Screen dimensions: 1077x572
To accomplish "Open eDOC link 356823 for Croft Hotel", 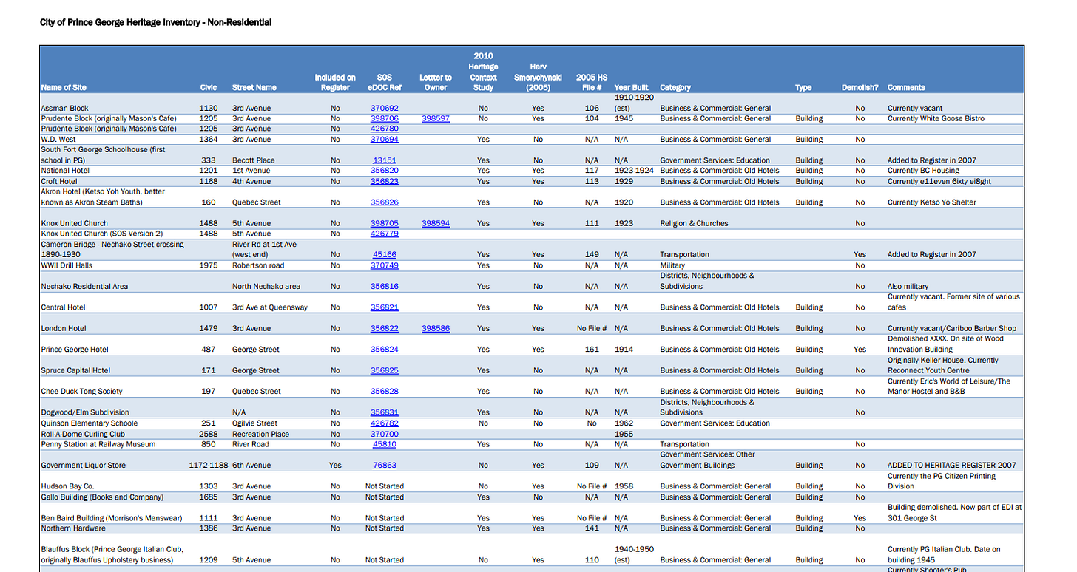I will click(385, 181).
